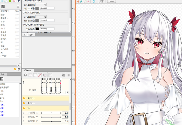Click the display settings scroll down arrow

coord(70,31)
